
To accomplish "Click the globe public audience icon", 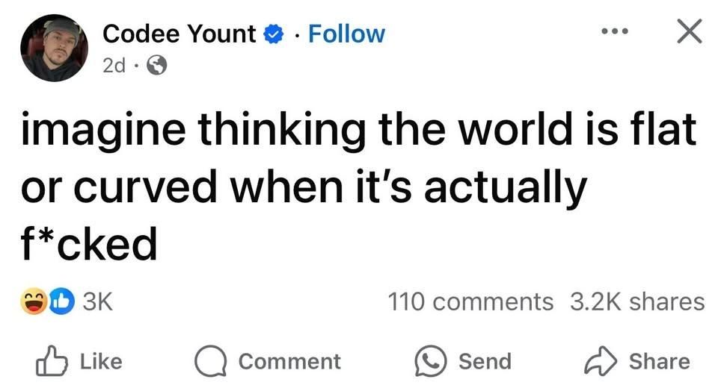I will [x=157, y=66].
